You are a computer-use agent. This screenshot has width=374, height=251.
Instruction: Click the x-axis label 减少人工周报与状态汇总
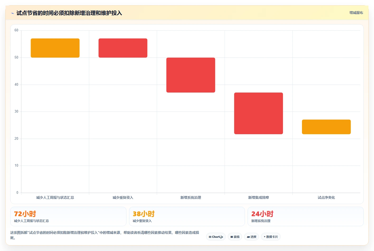[x=55, y=197]
